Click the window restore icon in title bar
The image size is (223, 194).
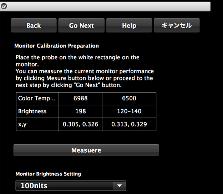pyautogui.click(x=4, y=6)
